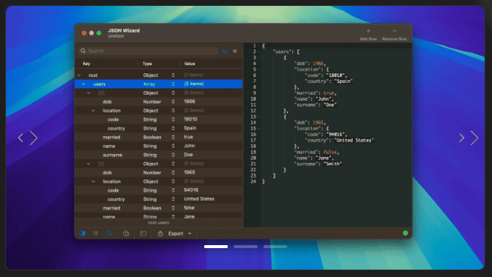Click the share icon left of Export
Viewport: 492px width, 277px height.
tap(160, 233)
